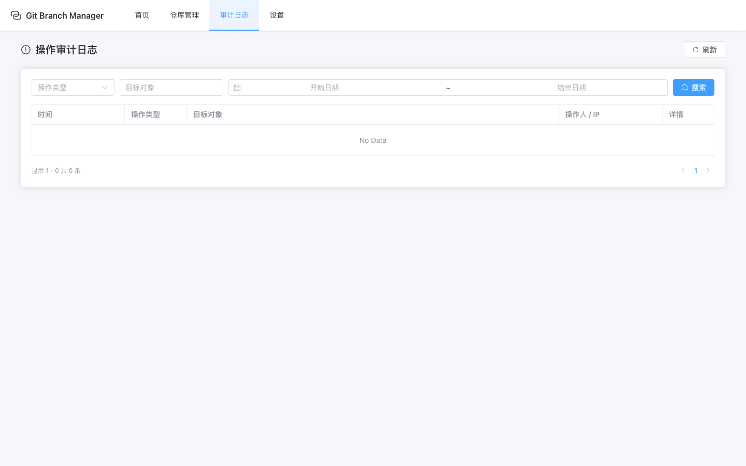This screenshot has height=466, width=746.
Task: Pick a start date in 开始日期 field
Action: 324,88
